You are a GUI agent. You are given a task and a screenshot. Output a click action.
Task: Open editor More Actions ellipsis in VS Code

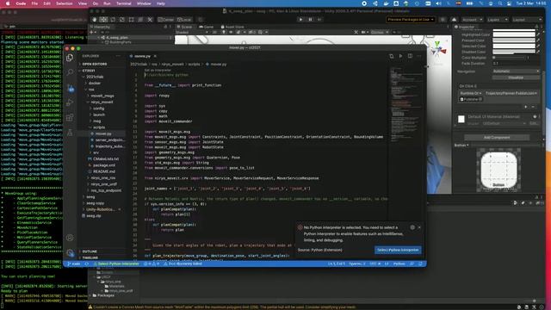(x=419, y=56)
